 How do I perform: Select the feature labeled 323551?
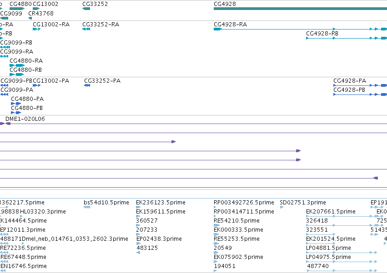click(317, 230)
